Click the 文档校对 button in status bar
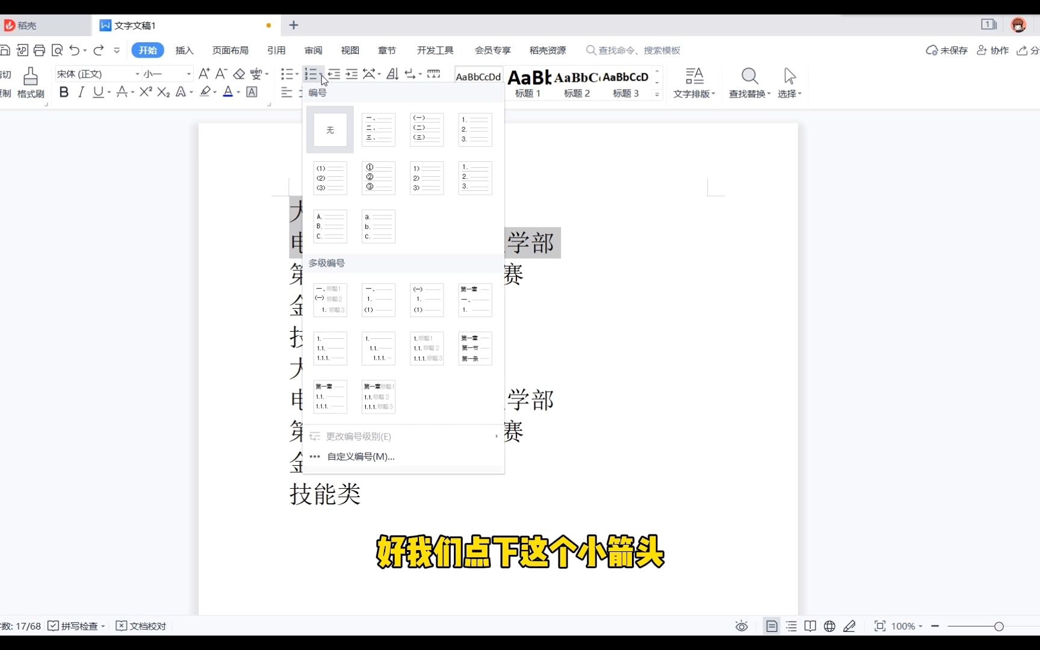The height and width of the screenshot is (650, 1040). point(140,626)
